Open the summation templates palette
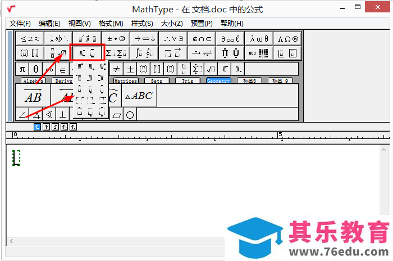 tap(116, 53)
